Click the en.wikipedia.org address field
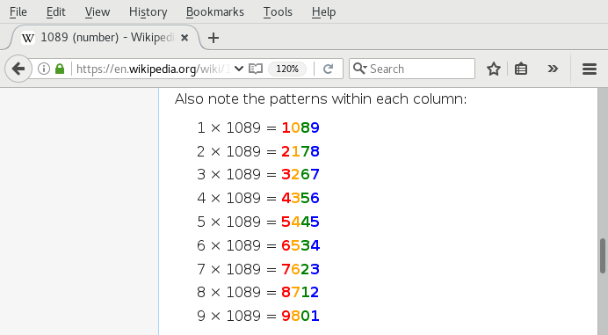 pos(153,69)
